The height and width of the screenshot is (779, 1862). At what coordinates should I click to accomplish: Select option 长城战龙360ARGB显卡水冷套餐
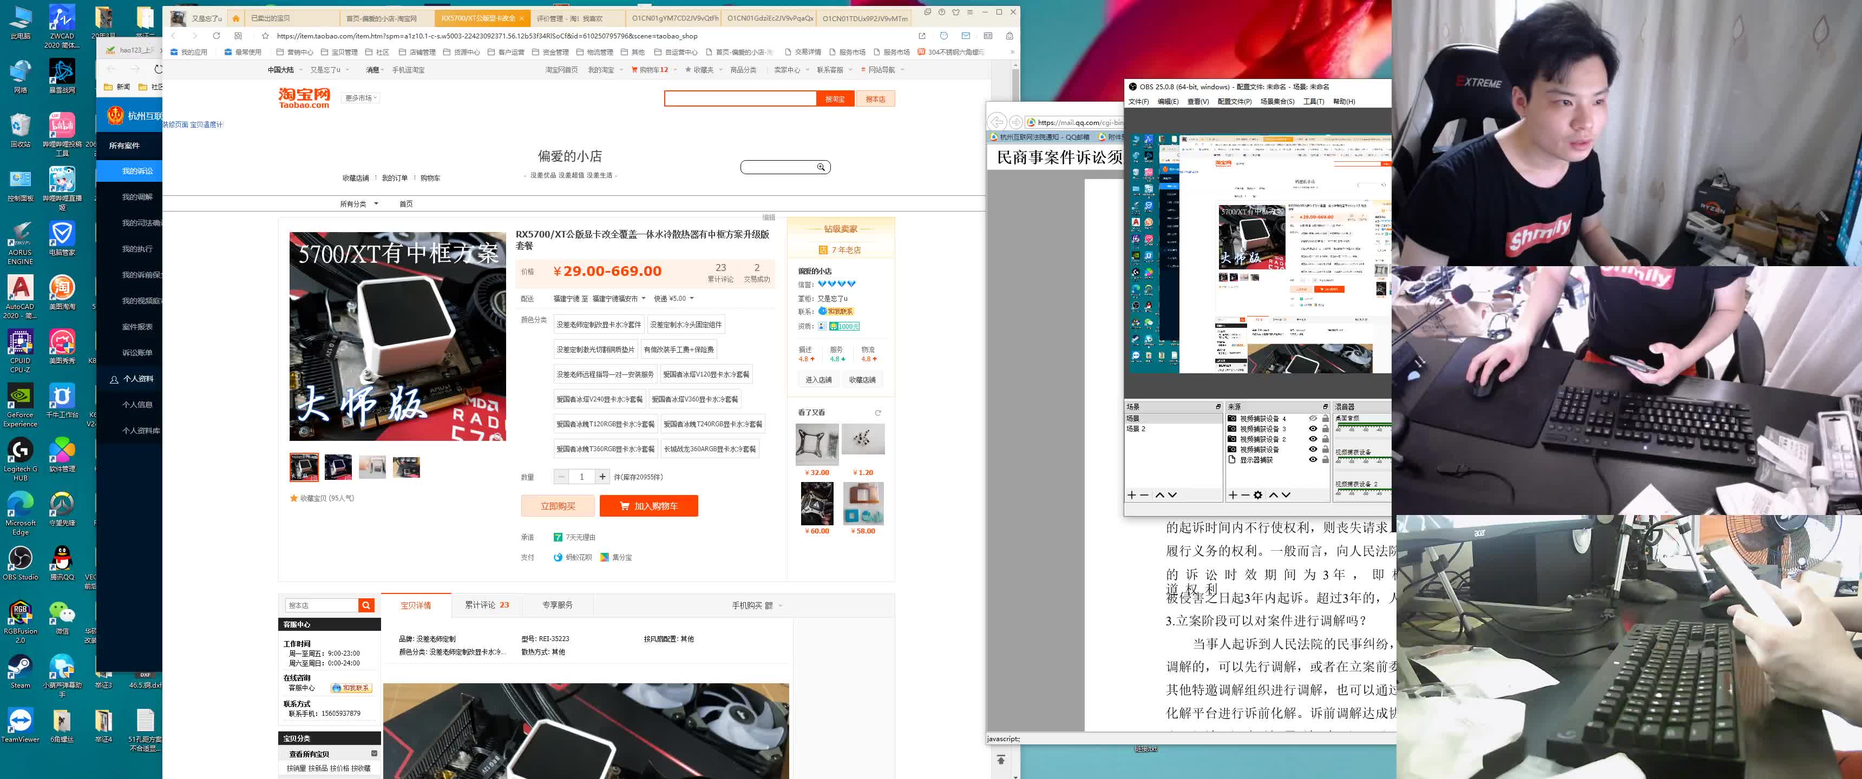click(710, 449)
